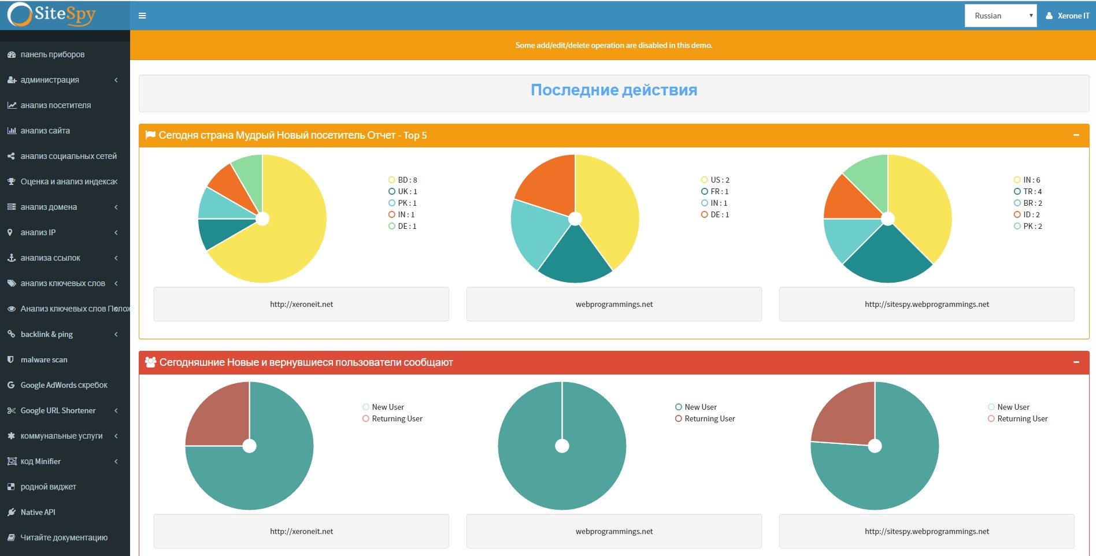Toggle New User legend for xeroneit.net chart
Screen dimensions: 1096x556
pyautogui.click(x=383, y=407)
